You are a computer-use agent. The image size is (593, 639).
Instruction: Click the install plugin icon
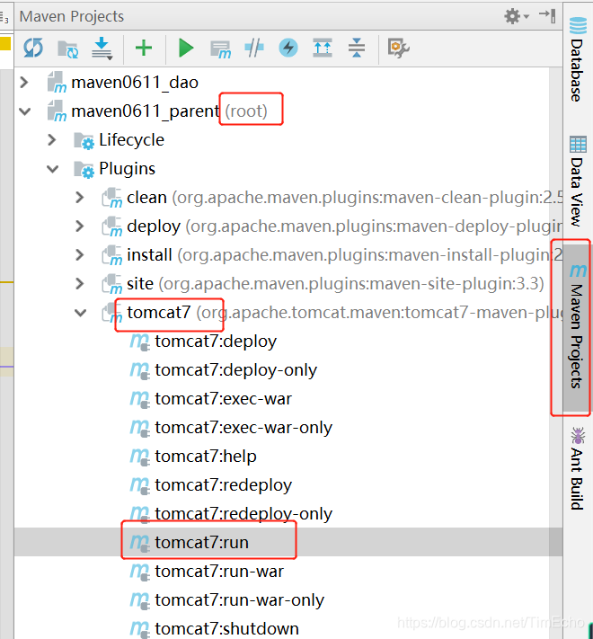coord(111,255)
